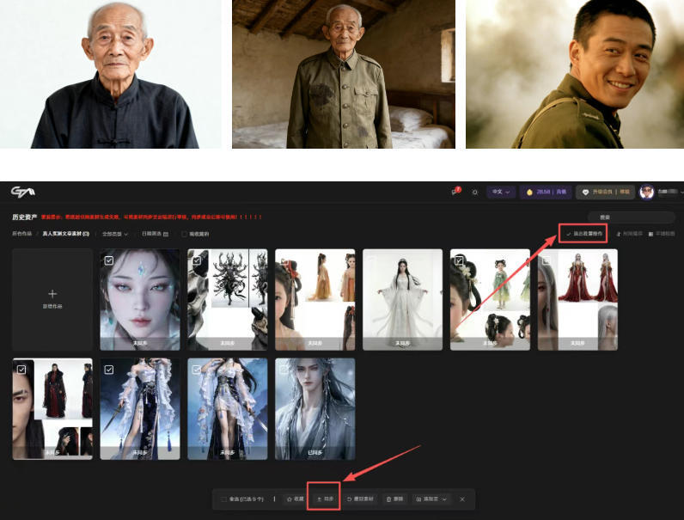Click the 撤回素材 undo arrow button

point(359,499)
